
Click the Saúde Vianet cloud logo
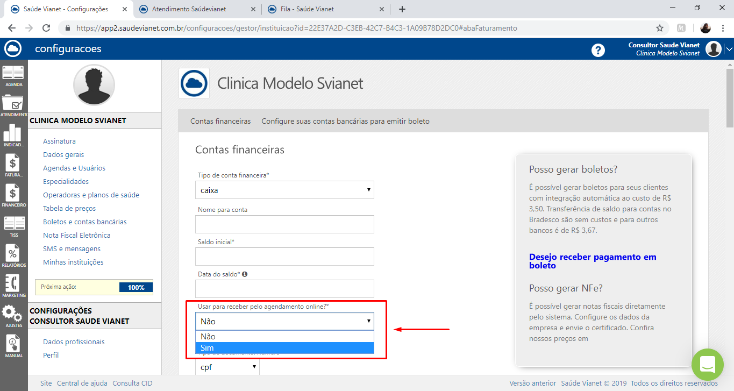[13, 49]
